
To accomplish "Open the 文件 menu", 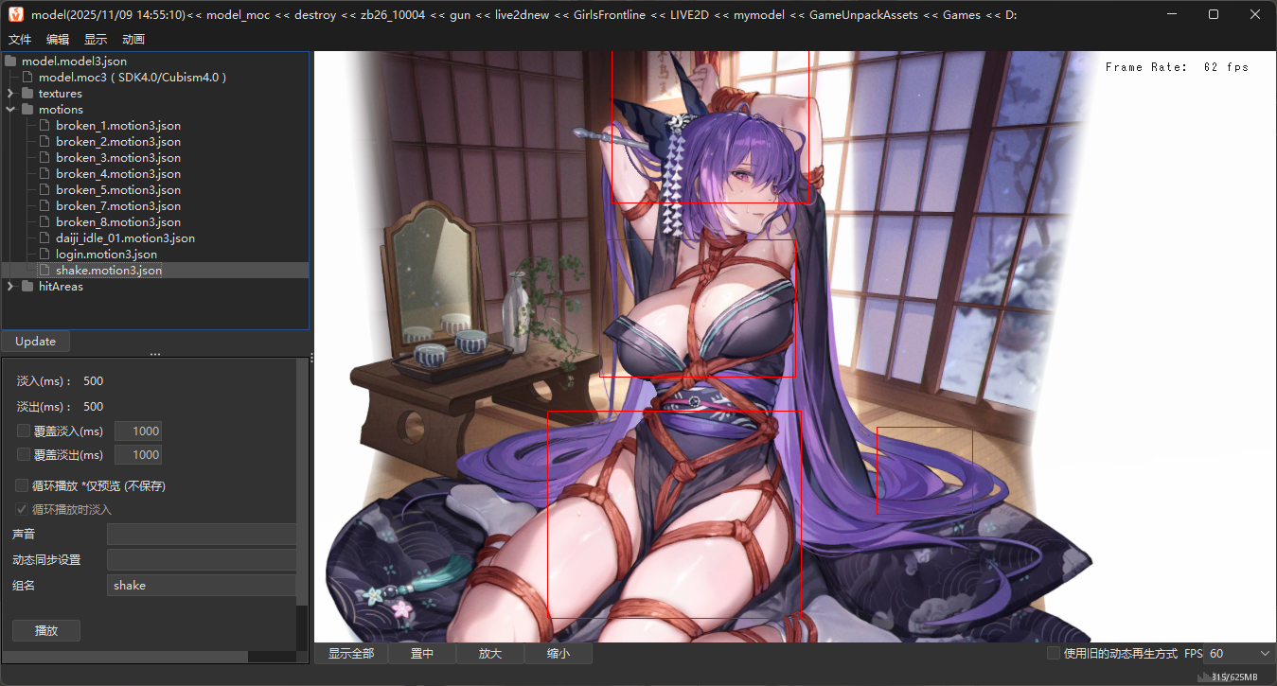I will [20, 40].
